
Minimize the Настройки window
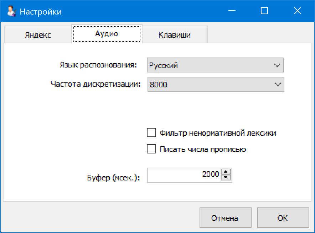click(x=231, y=11)
